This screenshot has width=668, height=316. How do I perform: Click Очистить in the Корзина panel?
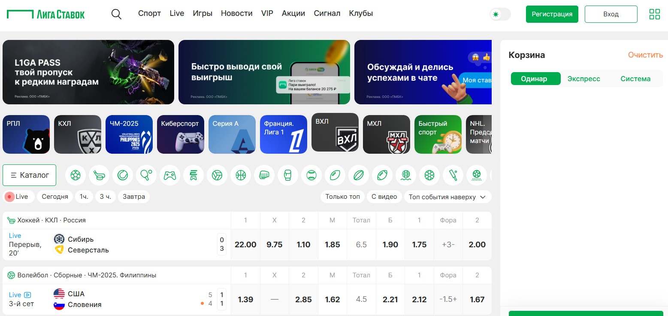coord(646,55)
